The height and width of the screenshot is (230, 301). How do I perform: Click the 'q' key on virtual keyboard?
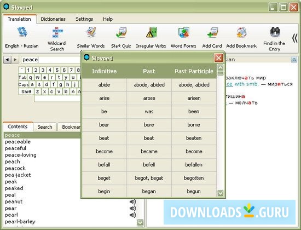[x=31, y=77]
